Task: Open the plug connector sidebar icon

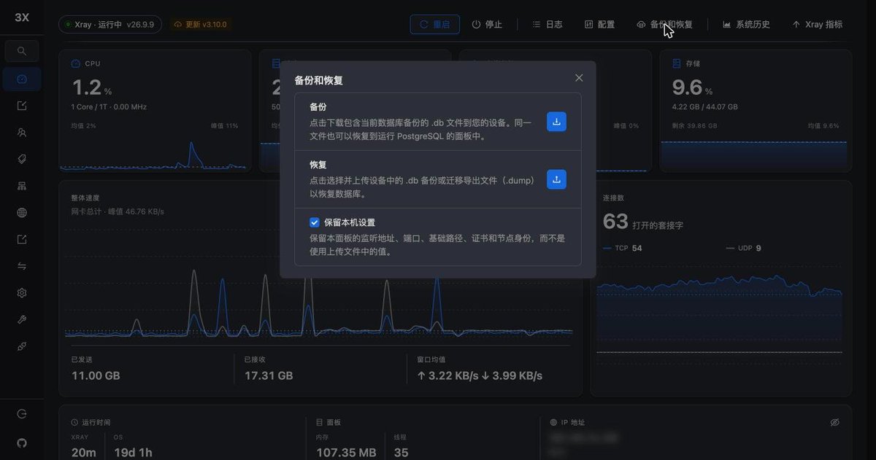Action: coord(22,347)
